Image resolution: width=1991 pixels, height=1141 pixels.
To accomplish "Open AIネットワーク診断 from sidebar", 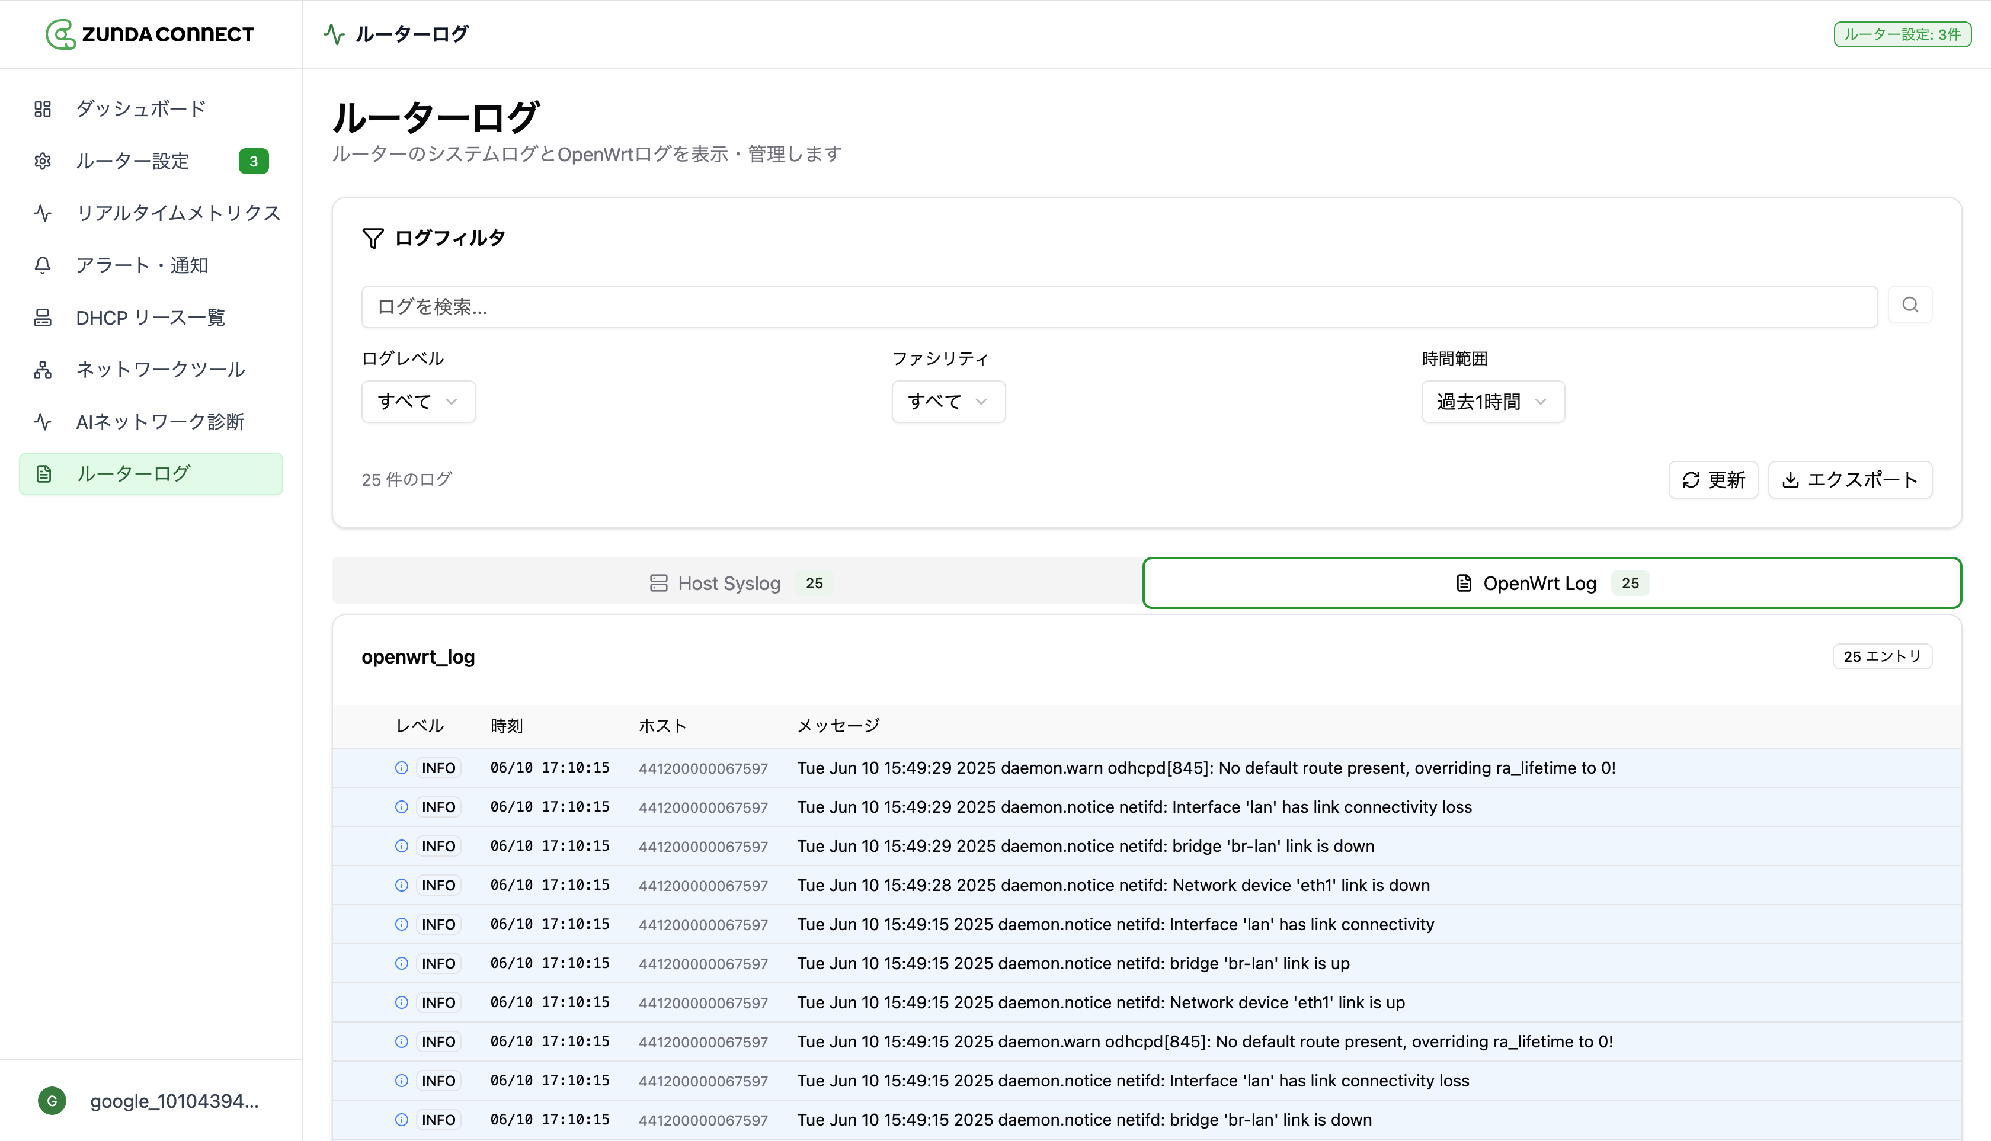I will pyautogui.click(x=159, y=422).
